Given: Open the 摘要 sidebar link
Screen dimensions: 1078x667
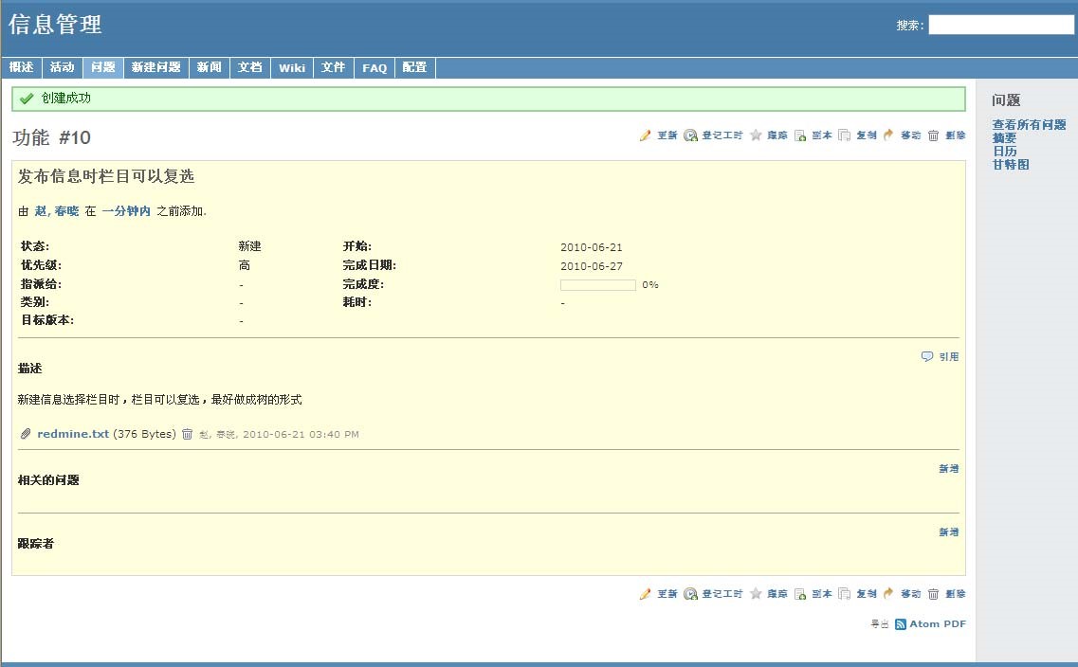Looking at the screenshot, I should (x=1004, y=138).
